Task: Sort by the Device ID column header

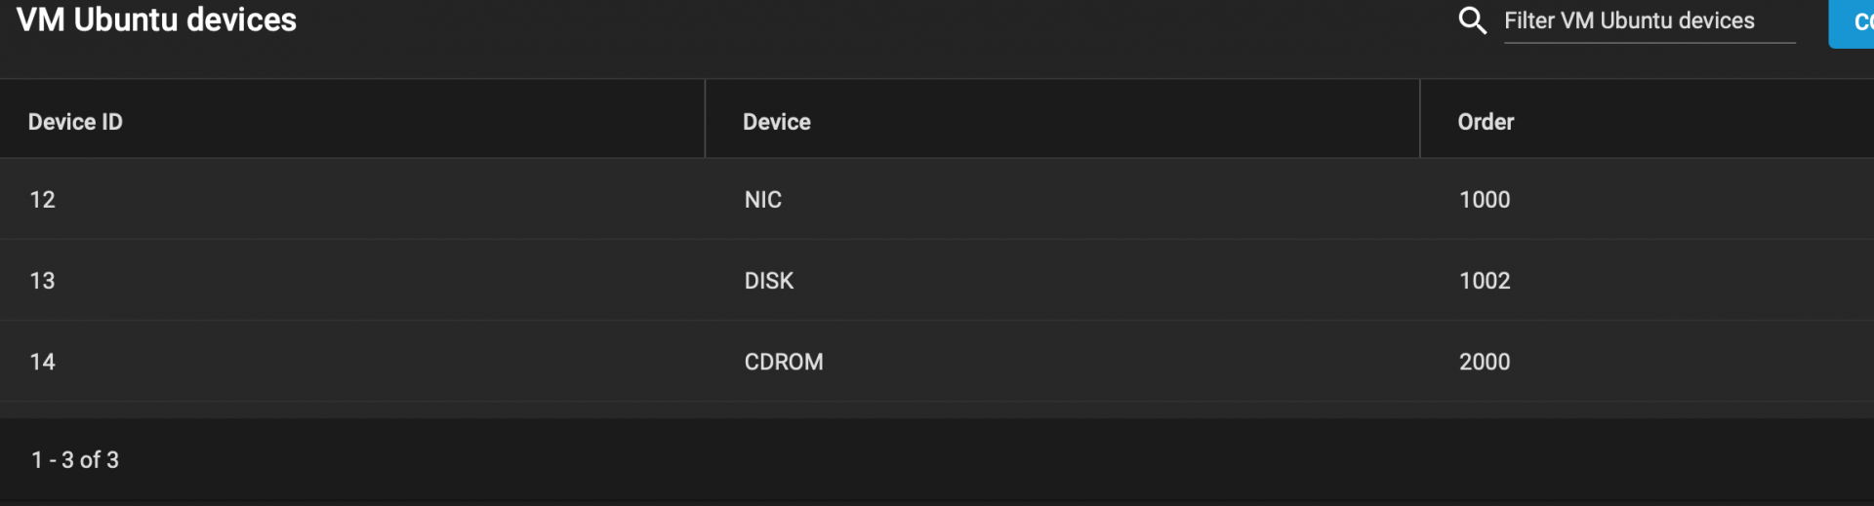Action: click(75, 122)
